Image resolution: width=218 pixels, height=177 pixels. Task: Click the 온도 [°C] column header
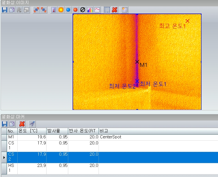tap(32, 131)
